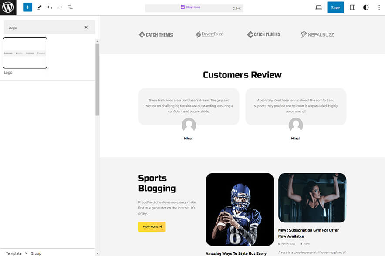Open the desktop View preview dropdown
This screenshot has width=385, height=256.
(x=318, y=7)
